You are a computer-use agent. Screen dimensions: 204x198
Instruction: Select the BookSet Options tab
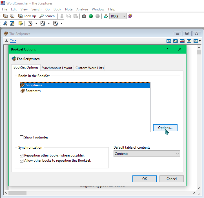[26, 67]
